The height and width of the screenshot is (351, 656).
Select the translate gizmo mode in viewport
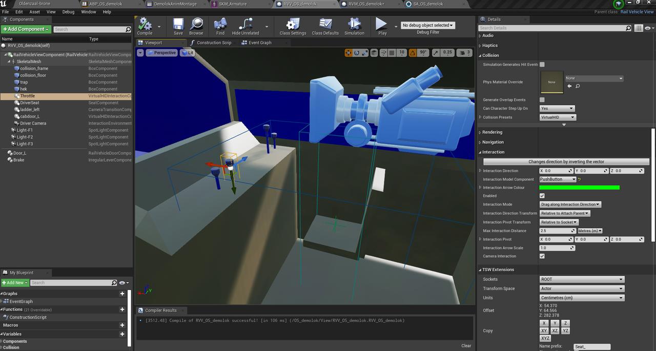click(348, 52)
